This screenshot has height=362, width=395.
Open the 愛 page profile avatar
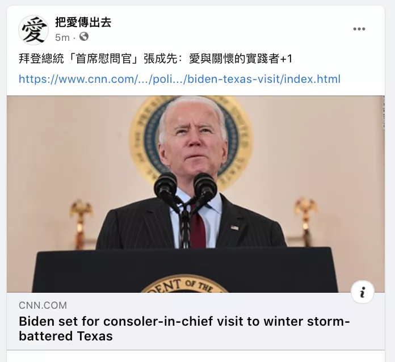point(33,30)
